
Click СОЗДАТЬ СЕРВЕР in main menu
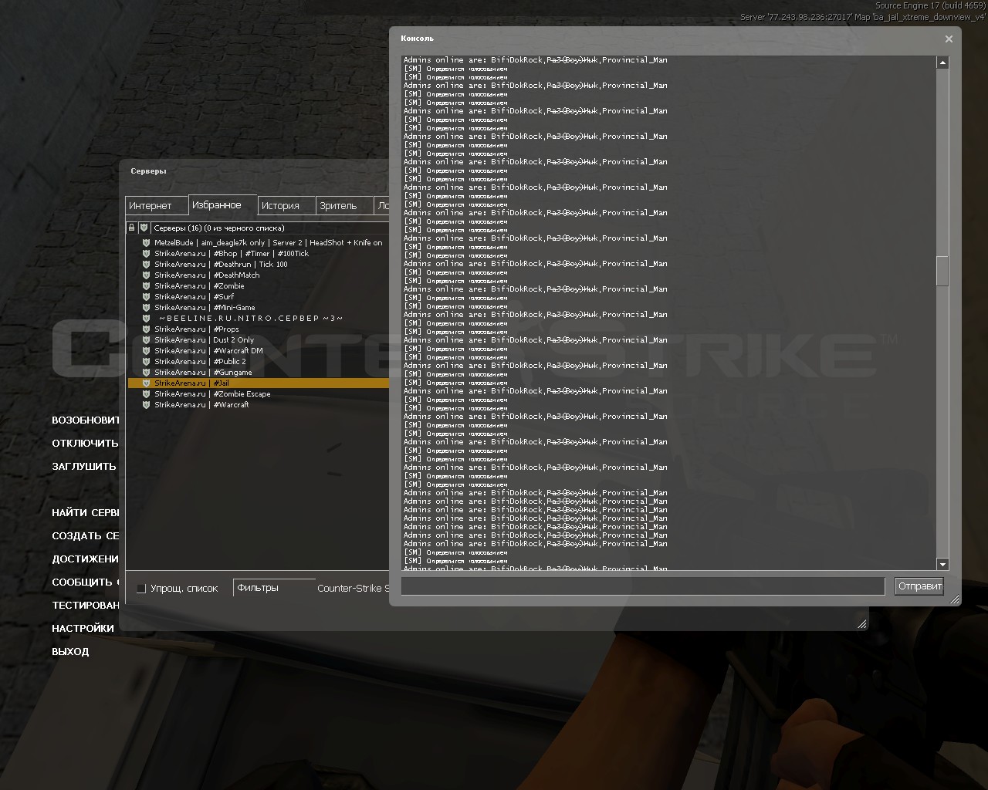[85, 536]
